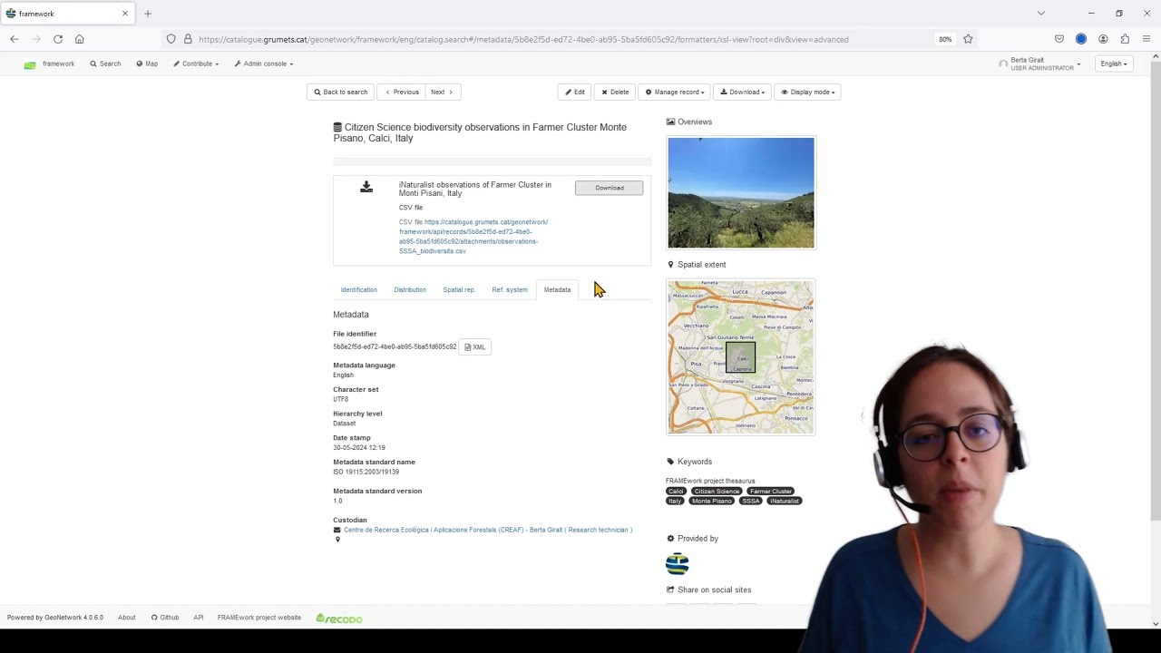Open a new browser tab

148,14
